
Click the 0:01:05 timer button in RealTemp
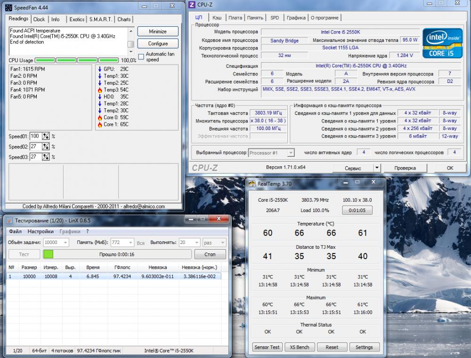coord(357,210)
